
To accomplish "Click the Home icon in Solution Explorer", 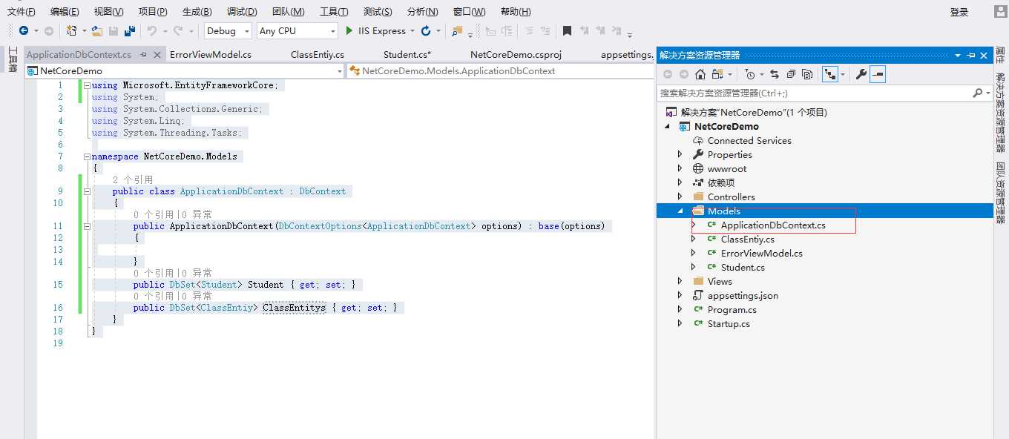I will (x=700, y=74).
